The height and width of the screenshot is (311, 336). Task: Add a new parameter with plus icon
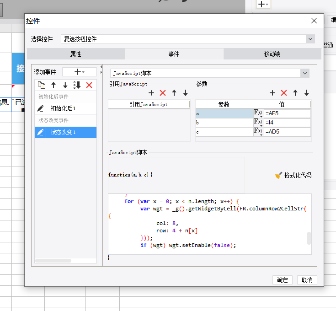tap(272, 93)
